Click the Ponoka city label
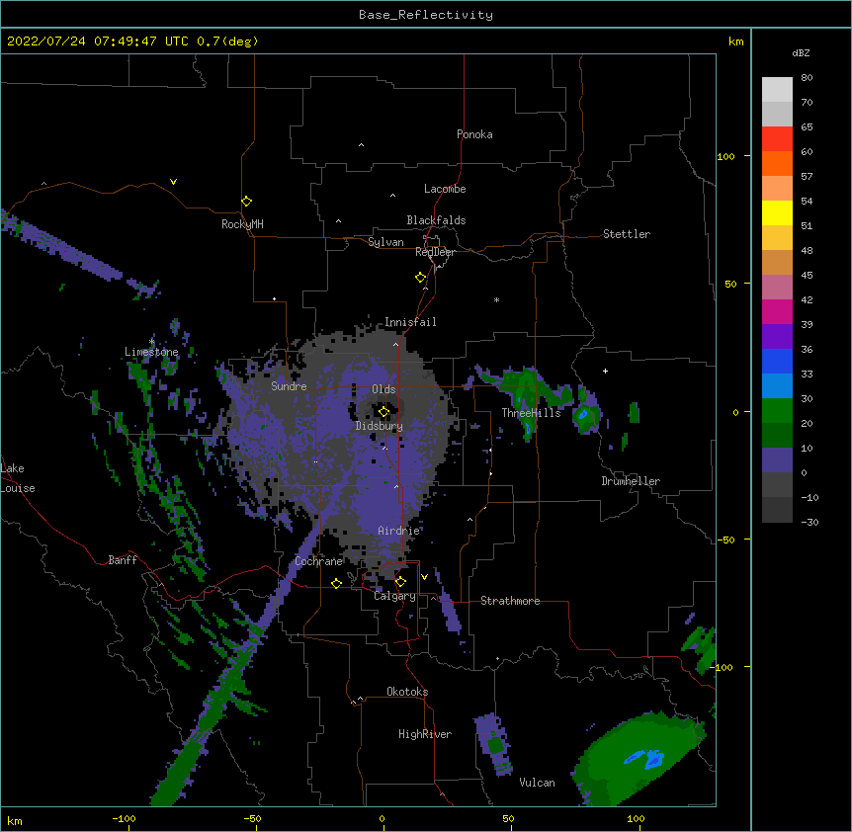This screenshot has height=832, width=852. pos(474,134)
